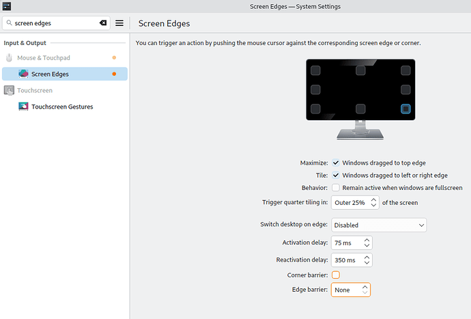Open the Switch desktop on edge dropdown
The width and height of the screenshot is (471, 319).
(379, 225)
